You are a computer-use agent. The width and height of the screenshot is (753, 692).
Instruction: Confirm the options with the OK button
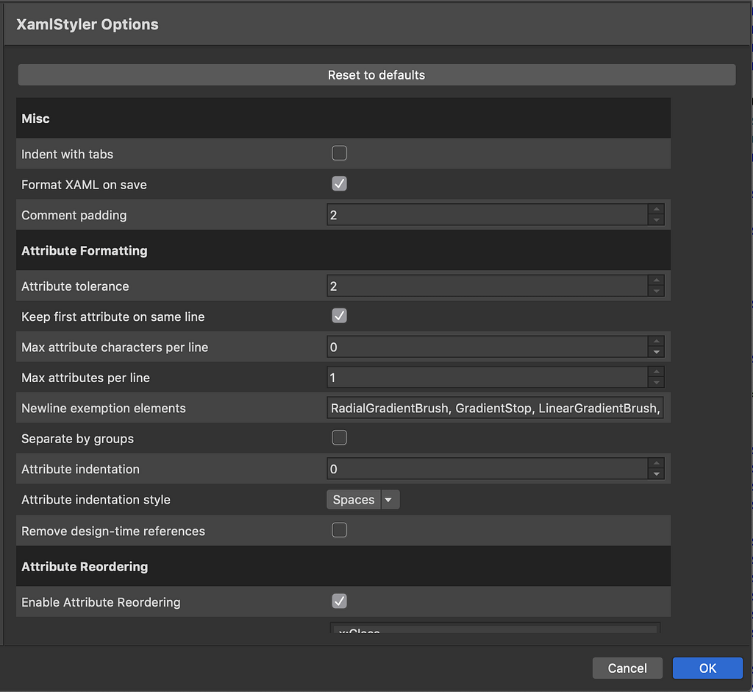tap(707, 668)
